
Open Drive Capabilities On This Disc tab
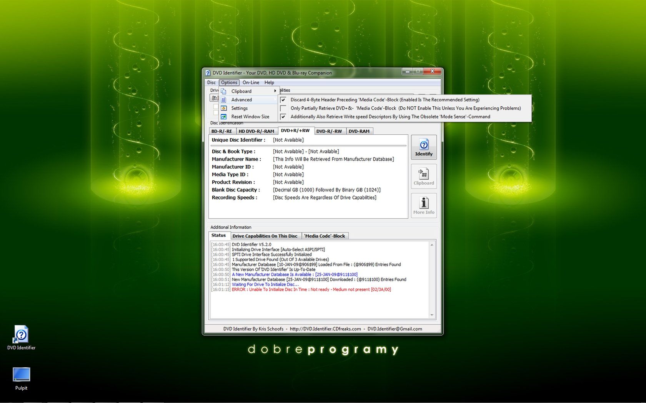point(265,236)
